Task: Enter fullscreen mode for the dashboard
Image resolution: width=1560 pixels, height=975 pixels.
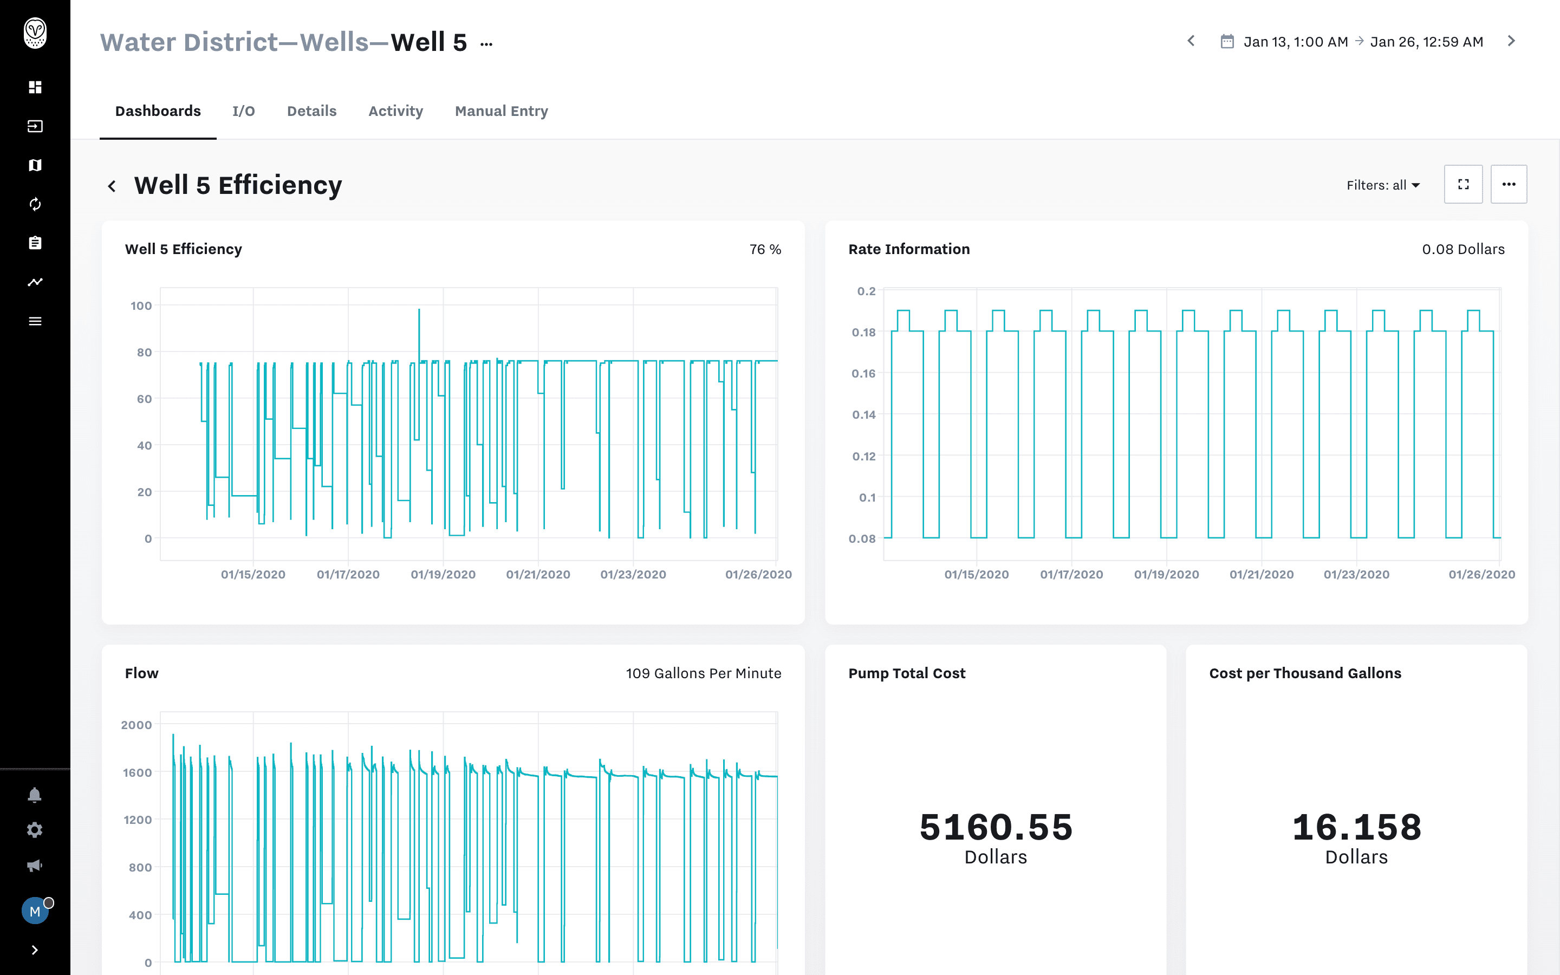Action: [1463, 184]
